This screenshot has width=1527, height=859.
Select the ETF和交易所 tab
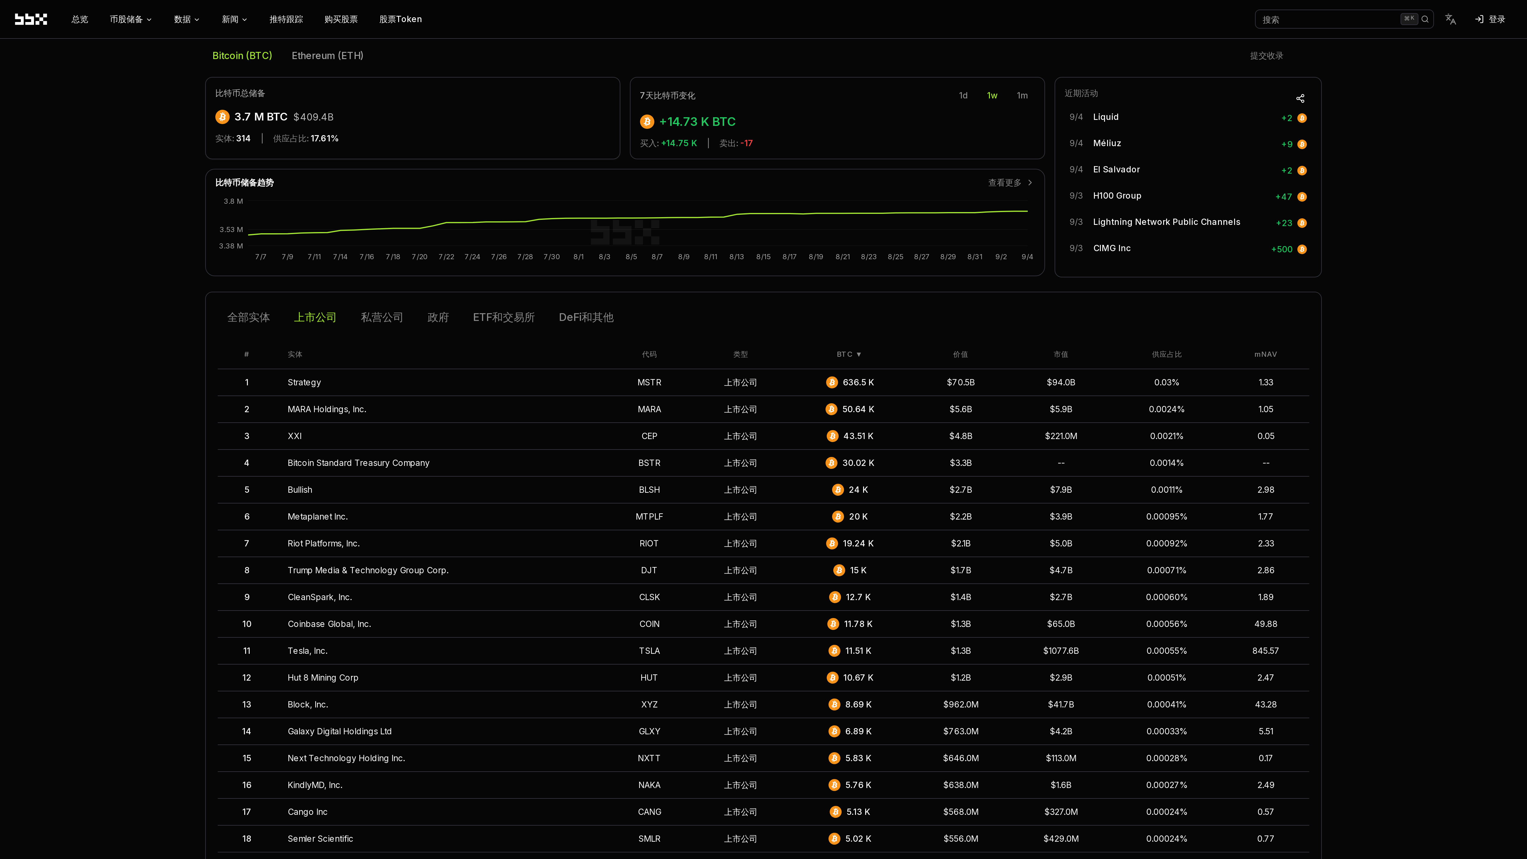[x=504, y=317]
